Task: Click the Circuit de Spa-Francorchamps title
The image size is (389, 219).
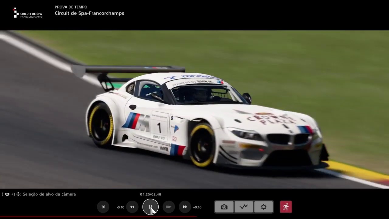Action: coord(89,13)
